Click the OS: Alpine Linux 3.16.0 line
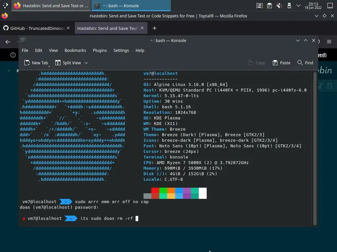 tap(186, 84)
